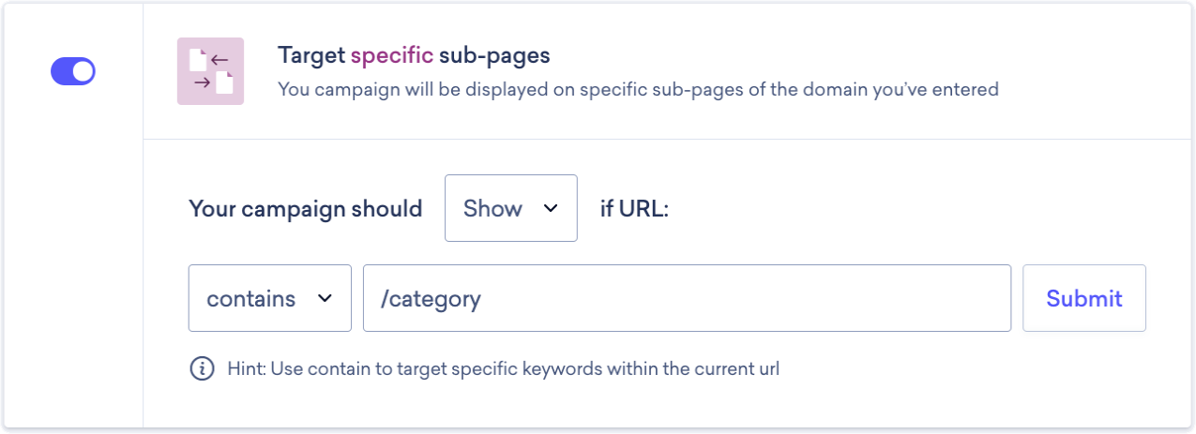This screenshot has height=434, width=1196.
Task: Click the right-pointing arrow inside the sub-pages icon
Action: pos(202,83)
